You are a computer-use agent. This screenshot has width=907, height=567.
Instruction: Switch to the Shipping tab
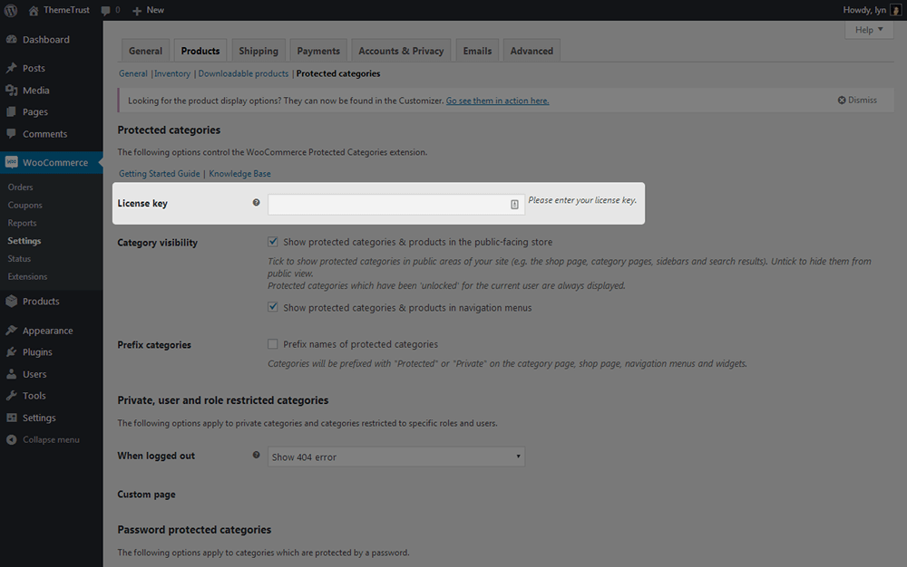pos(258,51)
